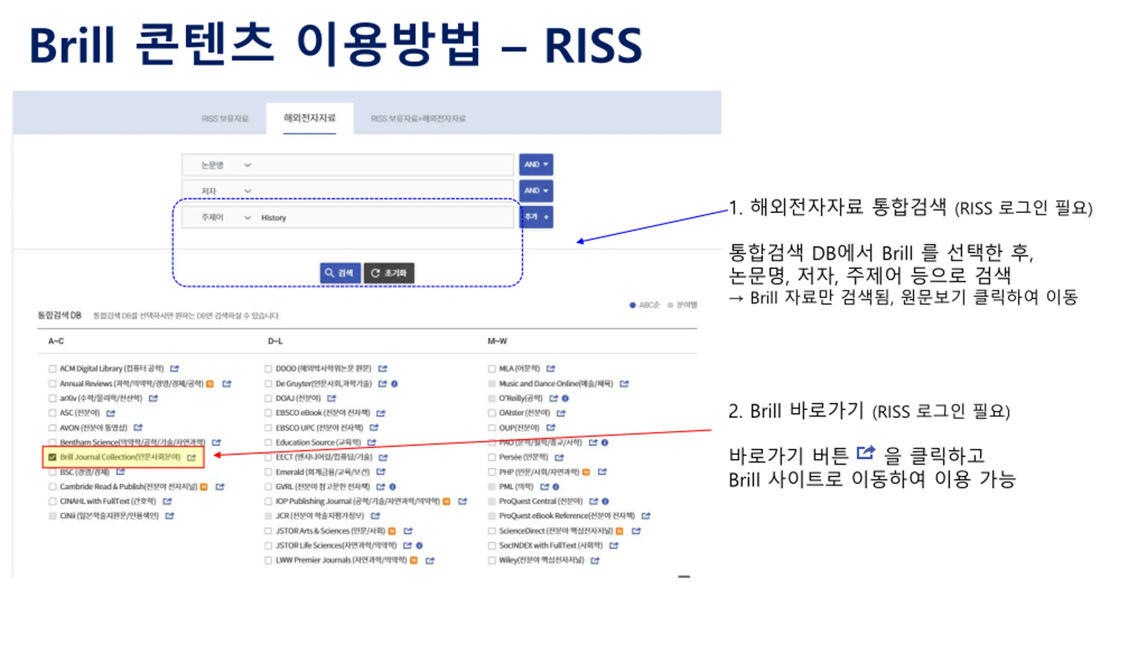Image resolution: width=1147 pixels, height=645 pixels.
Task: Open arXiv shortcut link icon
Action: [x=153, y=398]
